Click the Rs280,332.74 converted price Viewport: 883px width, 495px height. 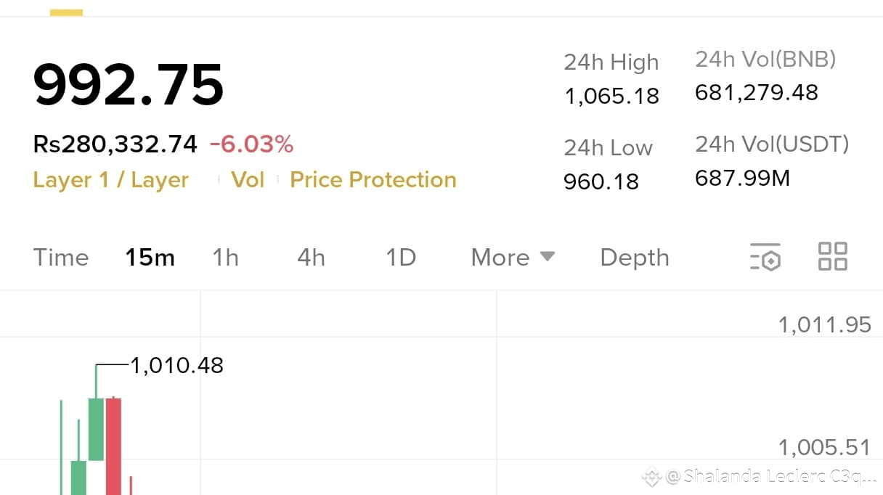point(115,144)
